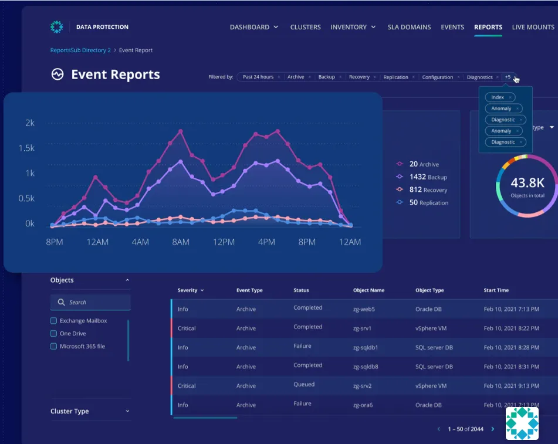Select the Reports tab
This screenshot has height=444, width=558.
click(x=488, y=27)
